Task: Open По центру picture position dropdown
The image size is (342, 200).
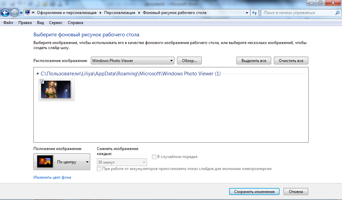Action: 62,162
